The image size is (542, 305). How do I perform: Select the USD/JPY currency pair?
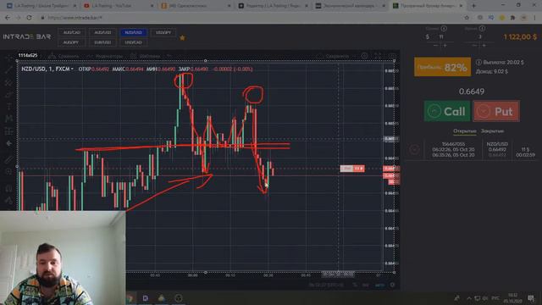(x=163, y=32)
